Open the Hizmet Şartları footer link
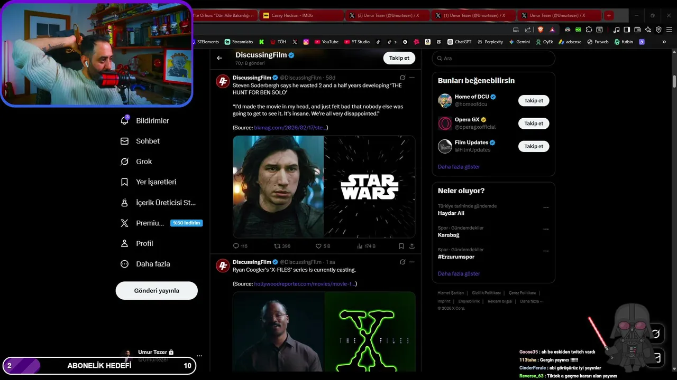This screenshot has width=677, height=380. click(x=451, y=293)
